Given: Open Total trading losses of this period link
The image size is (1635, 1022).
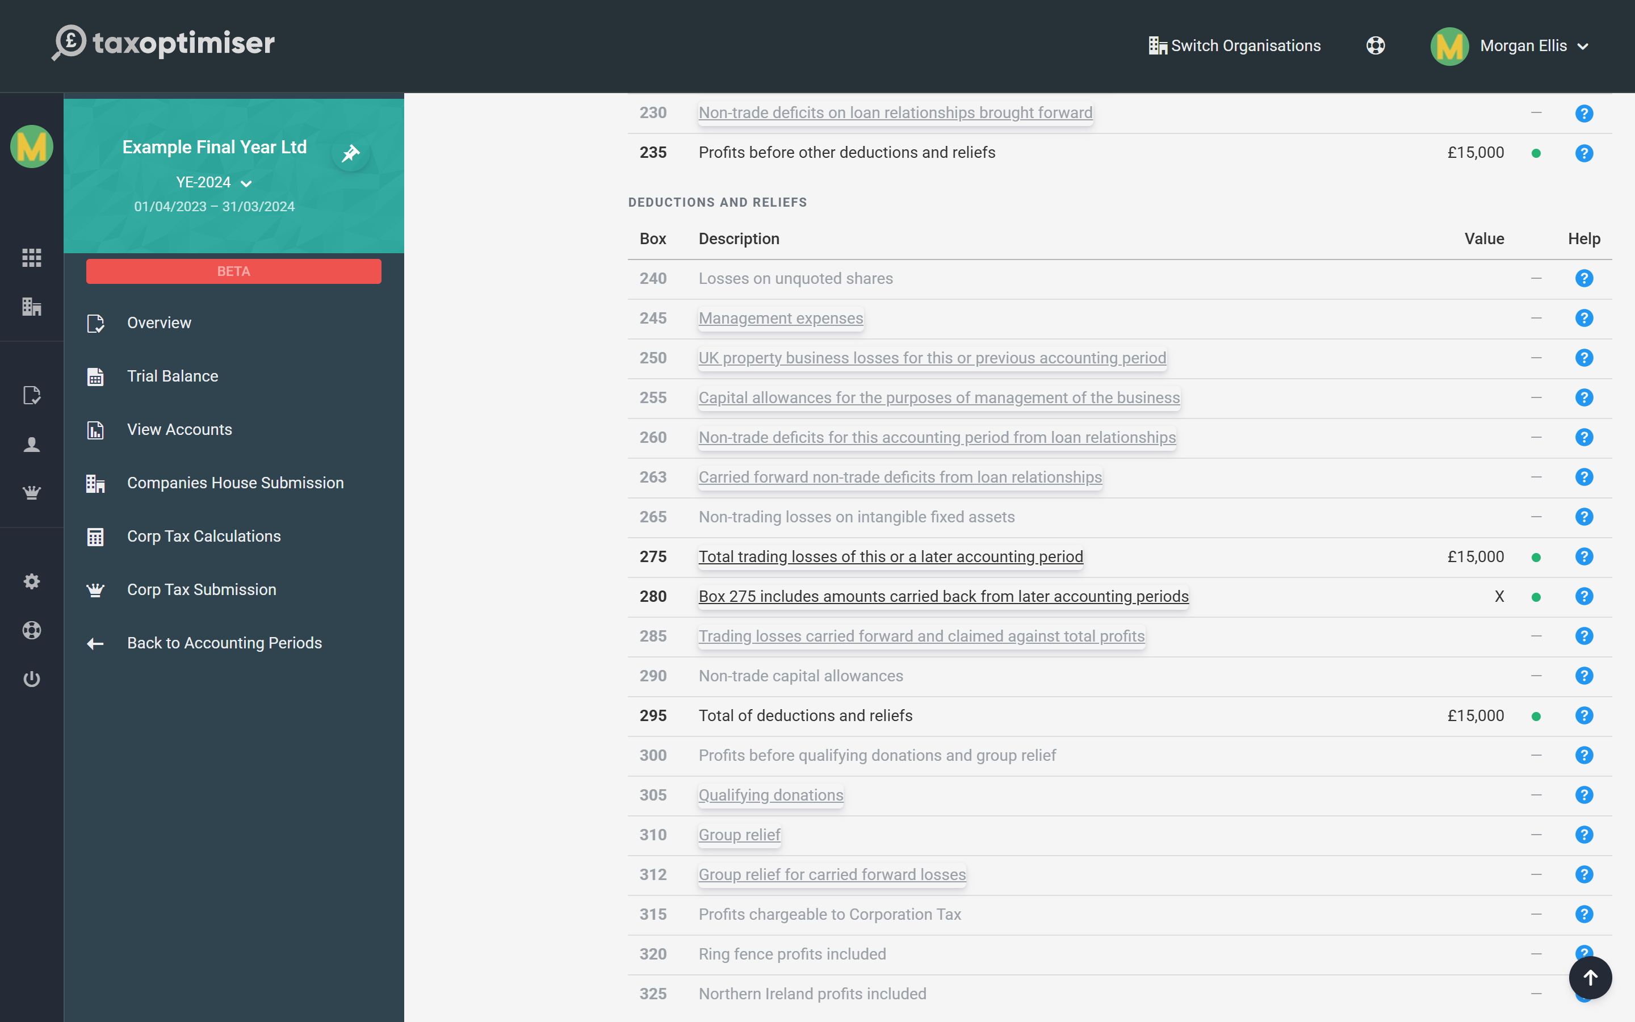Looking at the screenshot, I should tap(891, 557).
